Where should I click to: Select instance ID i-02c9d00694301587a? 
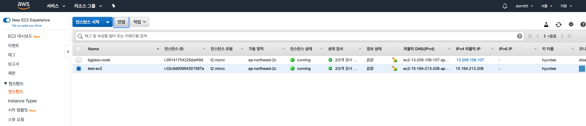(184, 68)
